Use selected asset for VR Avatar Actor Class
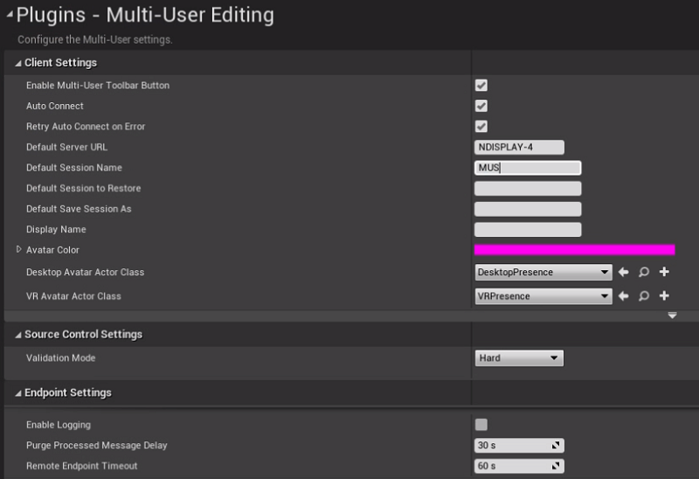 click(x=623, y=295)
